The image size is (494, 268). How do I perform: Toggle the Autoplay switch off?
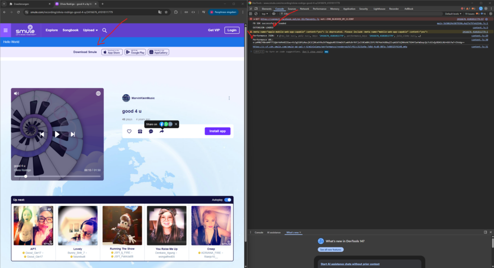[227, 200]
